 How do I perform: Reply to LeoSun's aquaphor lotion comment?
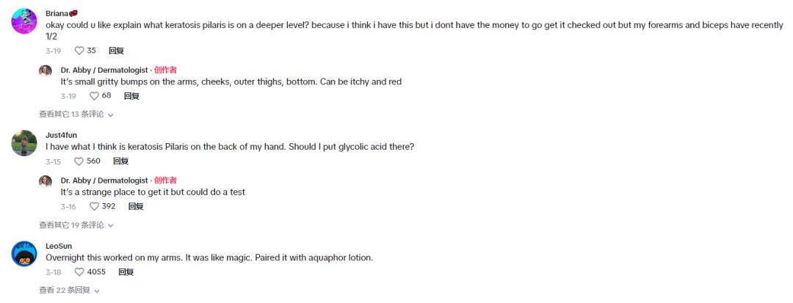(x=126, y=272)
